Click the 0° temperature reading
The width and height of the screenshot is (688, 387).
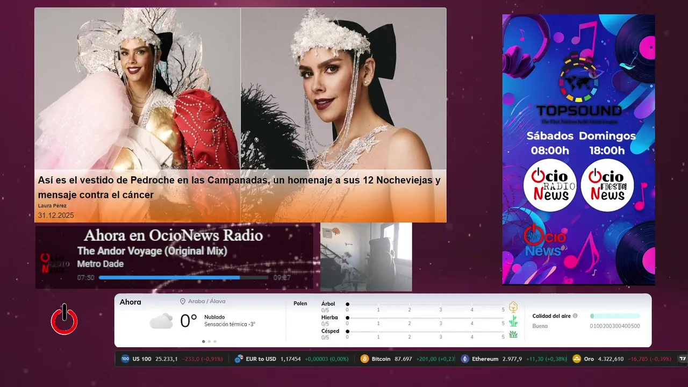click(x=189, y=321)
